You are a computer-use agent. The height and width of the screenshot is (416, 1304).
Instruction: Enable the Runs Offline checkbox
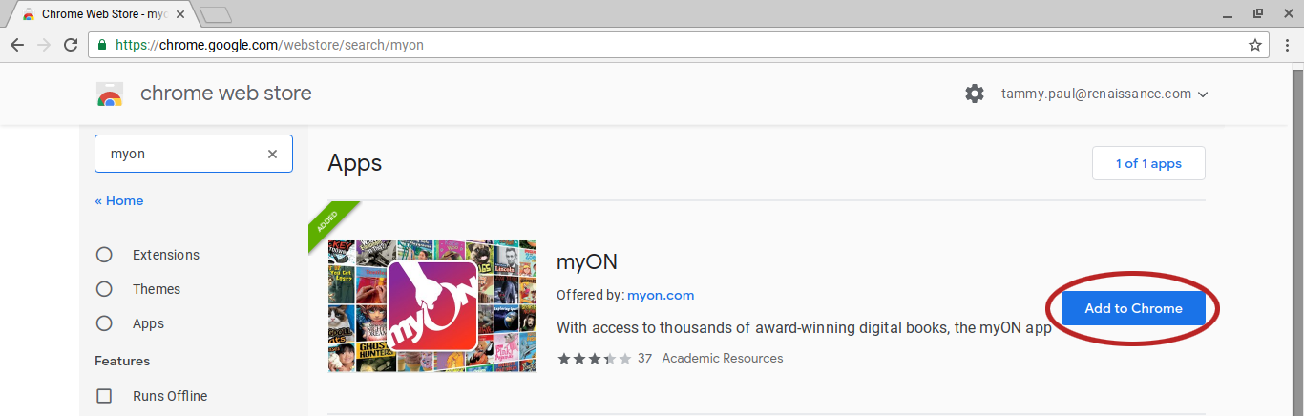(105, 396)
